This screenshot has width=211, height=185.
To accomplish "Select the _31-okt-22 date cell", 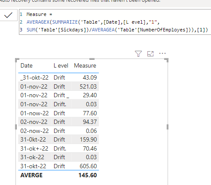I will pyautogui.click(x=34, y=77).
